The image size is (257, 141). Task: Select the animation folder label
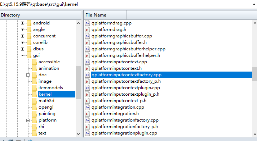pyautogui.click(x=49, y=68)
